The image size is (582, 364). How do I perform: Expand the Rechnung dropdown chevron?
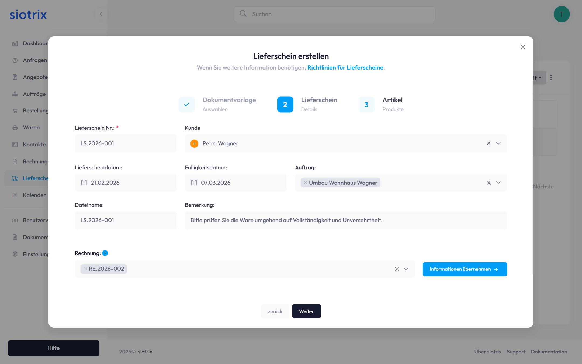click(406, 269)
